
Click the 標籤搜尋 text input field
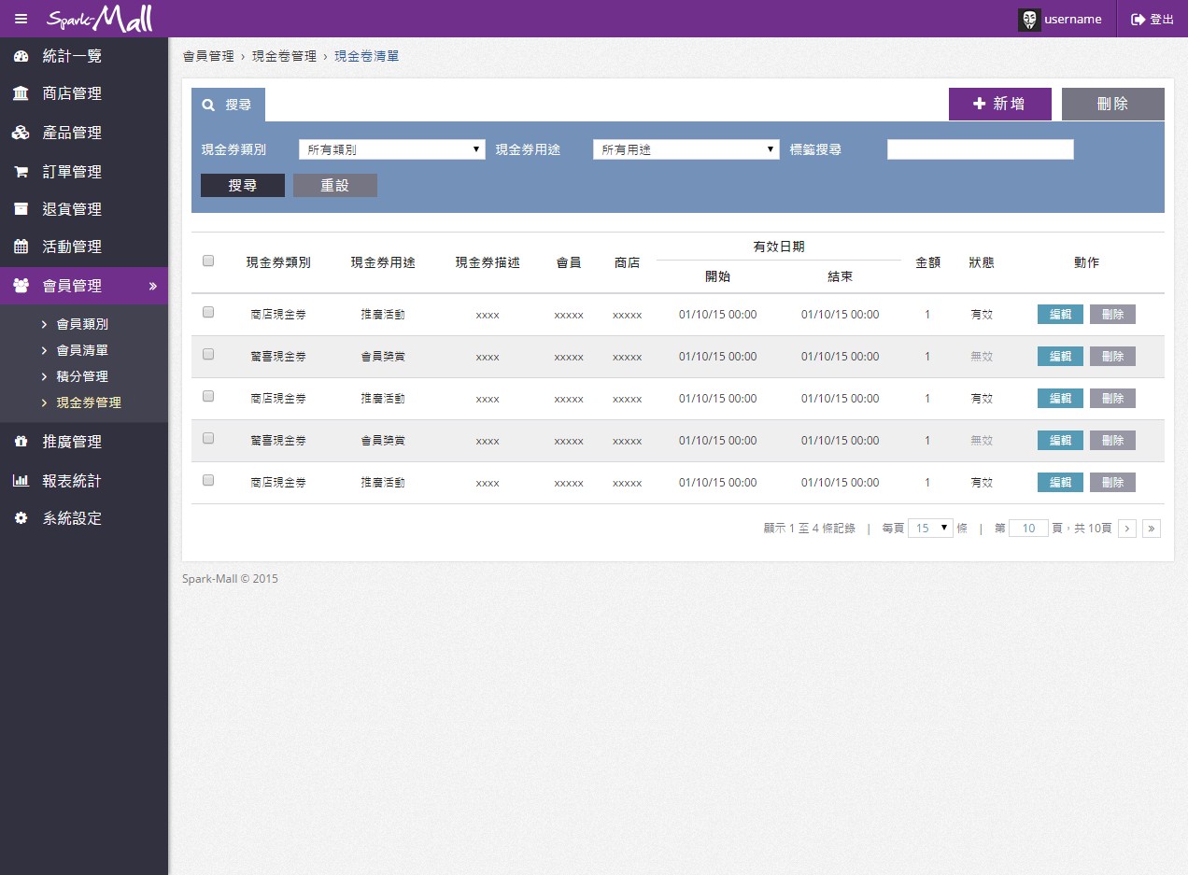[x=980, y=149]
